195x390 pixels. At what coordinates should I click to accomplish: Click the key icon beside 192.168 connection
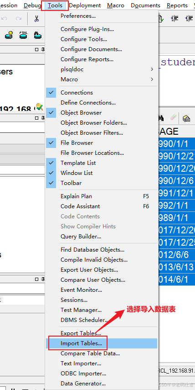click(x=40, y=107)
